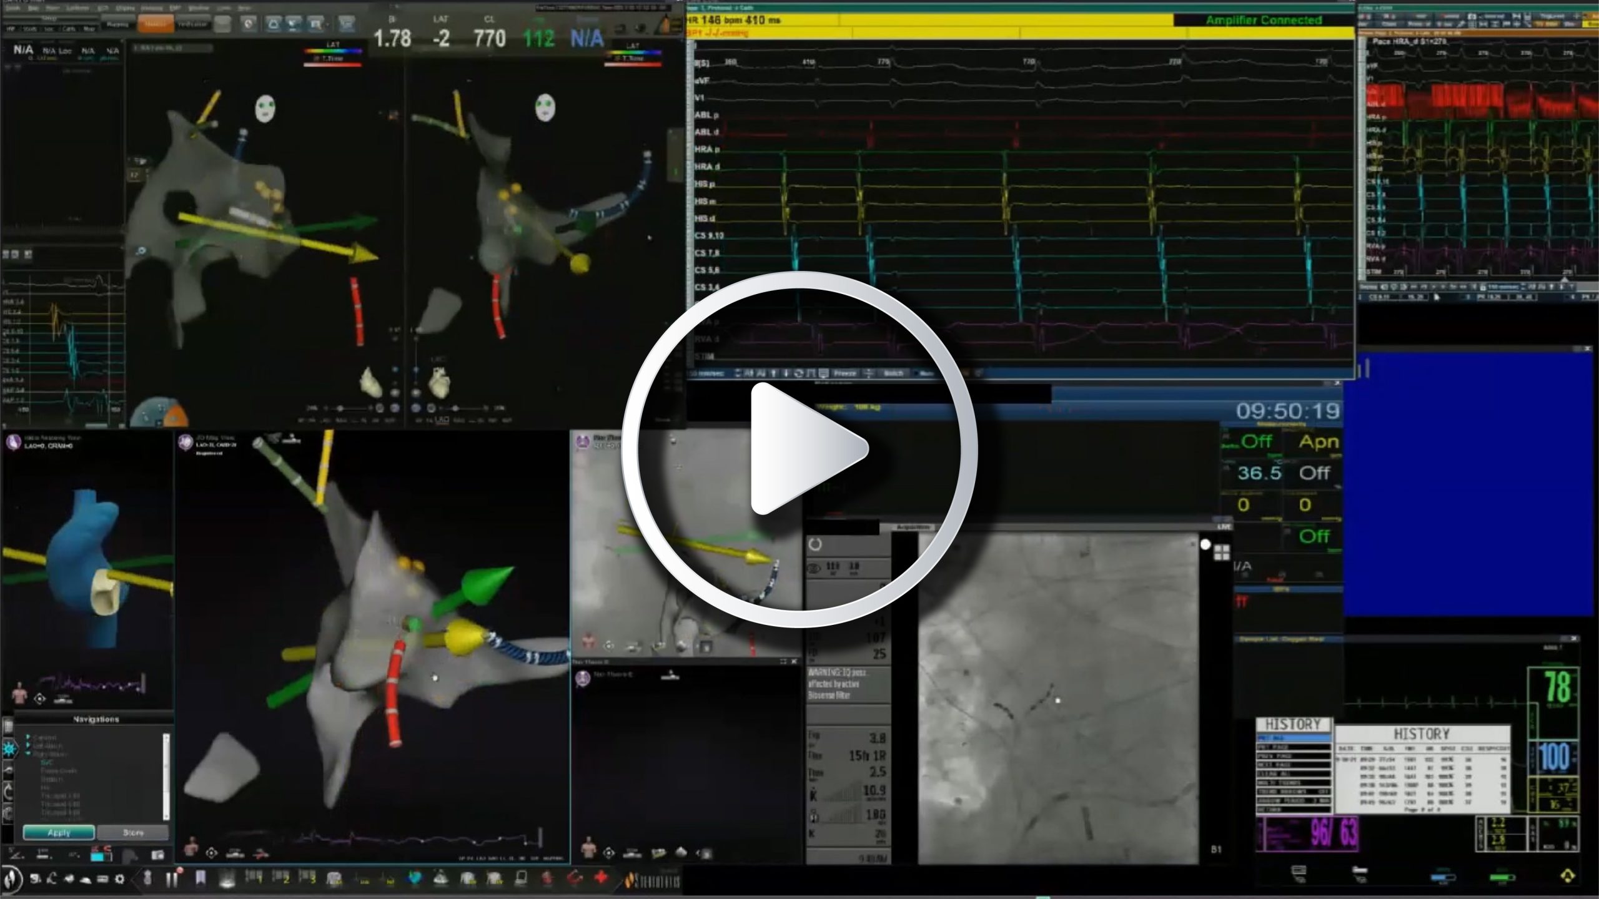Click the red magnet icon in bottom toolbar
This screenshot has height=899, width=1599.
575,878
